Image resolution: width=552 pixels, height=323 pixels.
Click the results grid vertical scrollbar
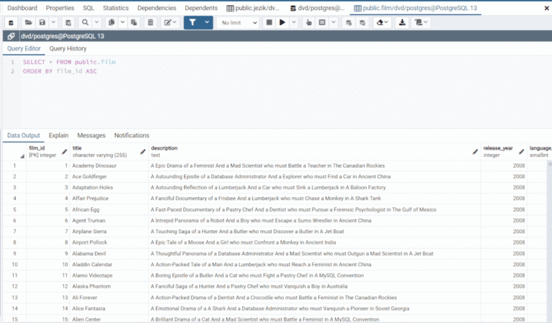coord(550,241)
